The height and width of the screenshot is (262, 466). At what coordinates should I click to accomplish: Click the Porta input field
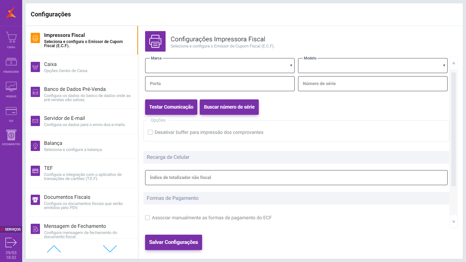[220, 84]
